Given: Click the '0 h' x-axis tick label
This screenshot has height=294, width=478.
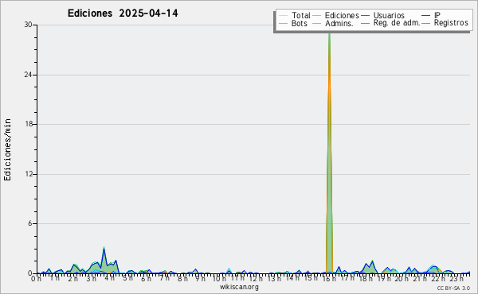Looking at the screenshot, I should point(36,278).
